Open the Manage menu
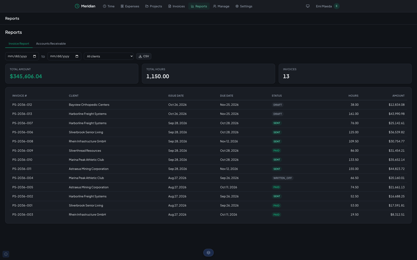 (x=221, y=6)
